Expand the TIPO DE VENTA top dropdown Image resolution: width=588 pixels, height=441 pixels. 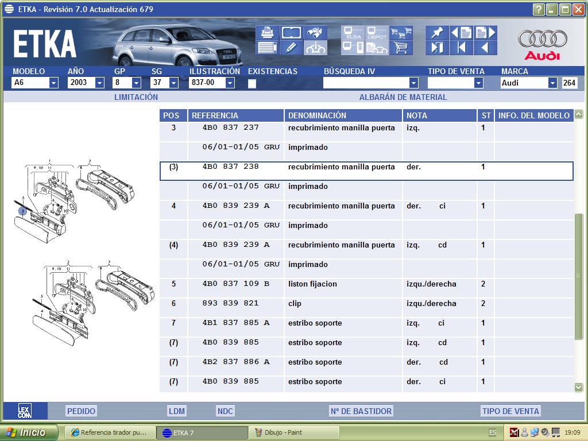(478, 83)
